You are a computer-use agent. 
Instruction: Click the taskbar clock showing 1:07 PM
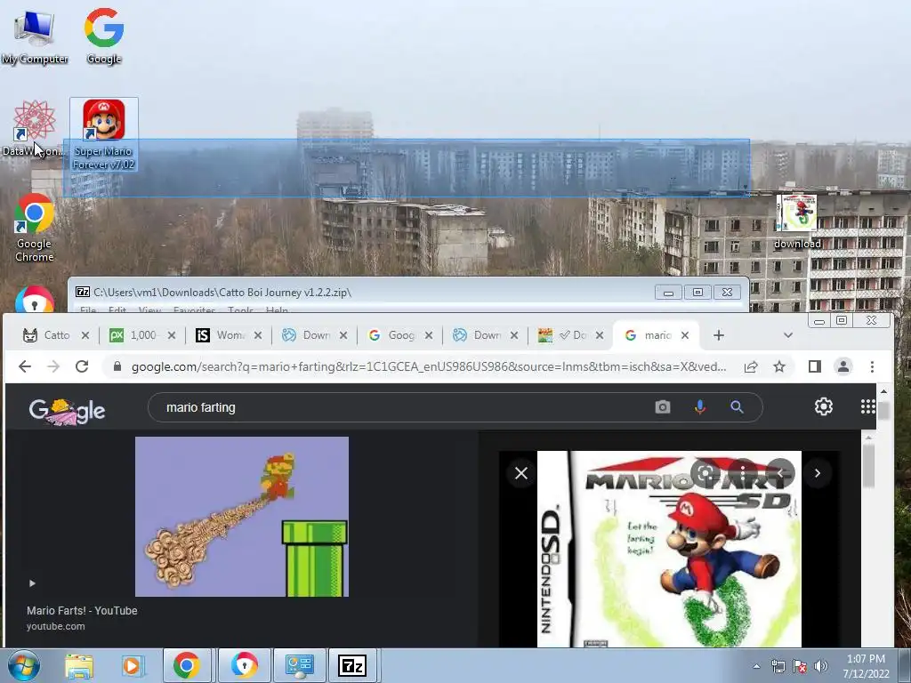(866, 665)
